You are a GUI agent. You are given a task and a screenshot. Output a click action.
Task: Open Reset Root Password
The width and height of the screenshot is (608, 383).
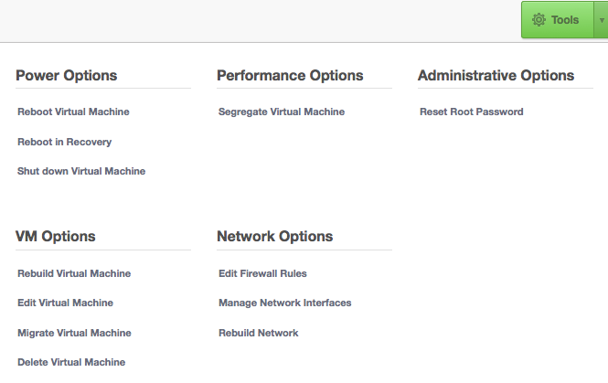tap(472, 112)
